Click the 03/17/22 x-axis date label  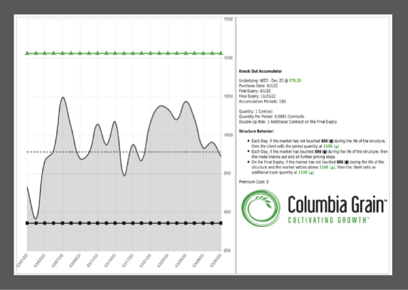point(128,261)
